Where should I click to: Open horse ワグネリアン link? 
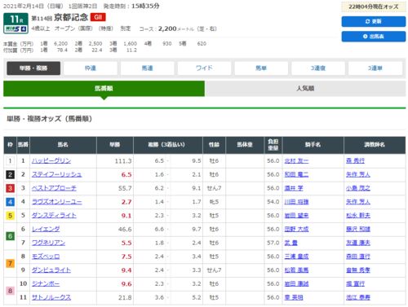point(48,243)
